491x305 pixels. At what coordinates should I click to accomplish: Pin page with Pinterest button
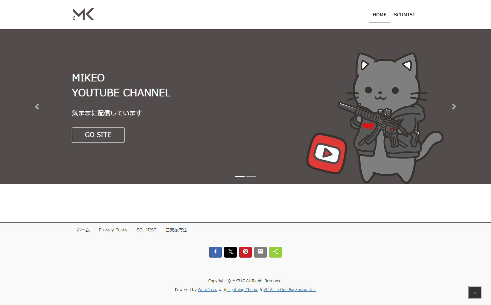[x=245, y=252]
